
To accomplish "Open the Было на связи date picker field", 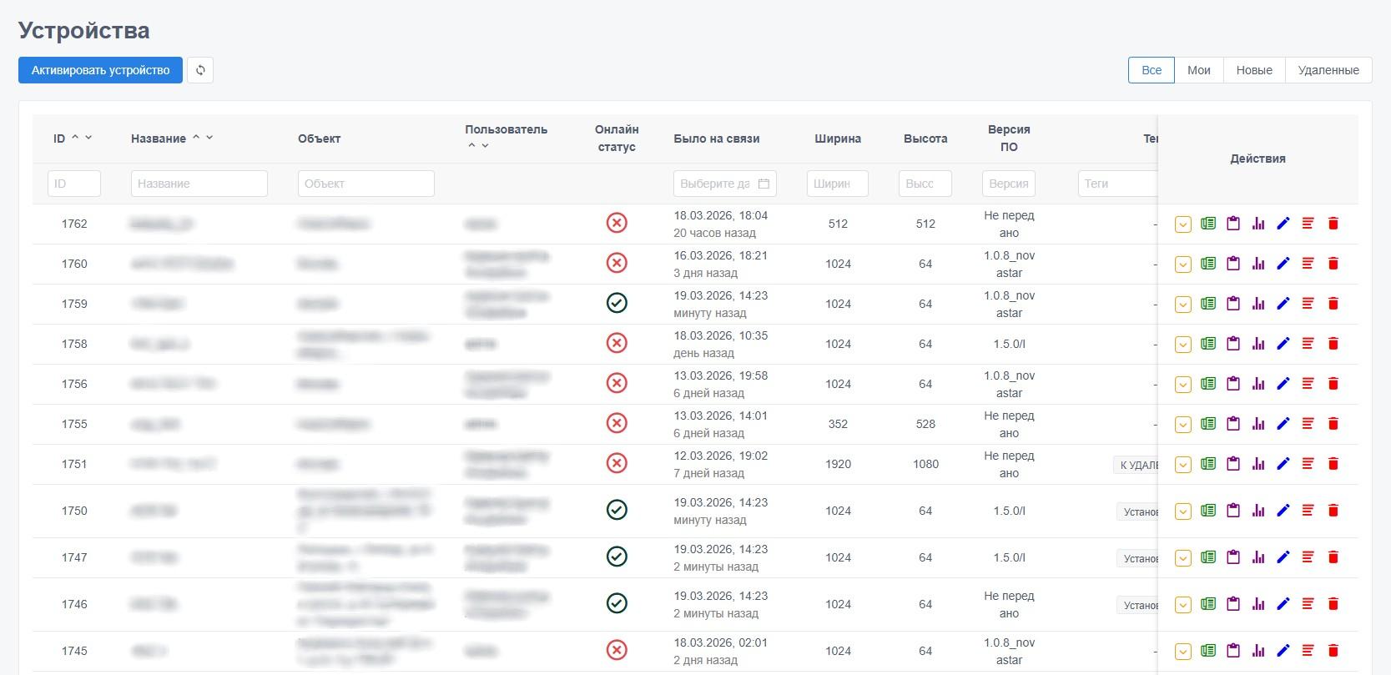I will pyautogui.click(x=725, y=184).
